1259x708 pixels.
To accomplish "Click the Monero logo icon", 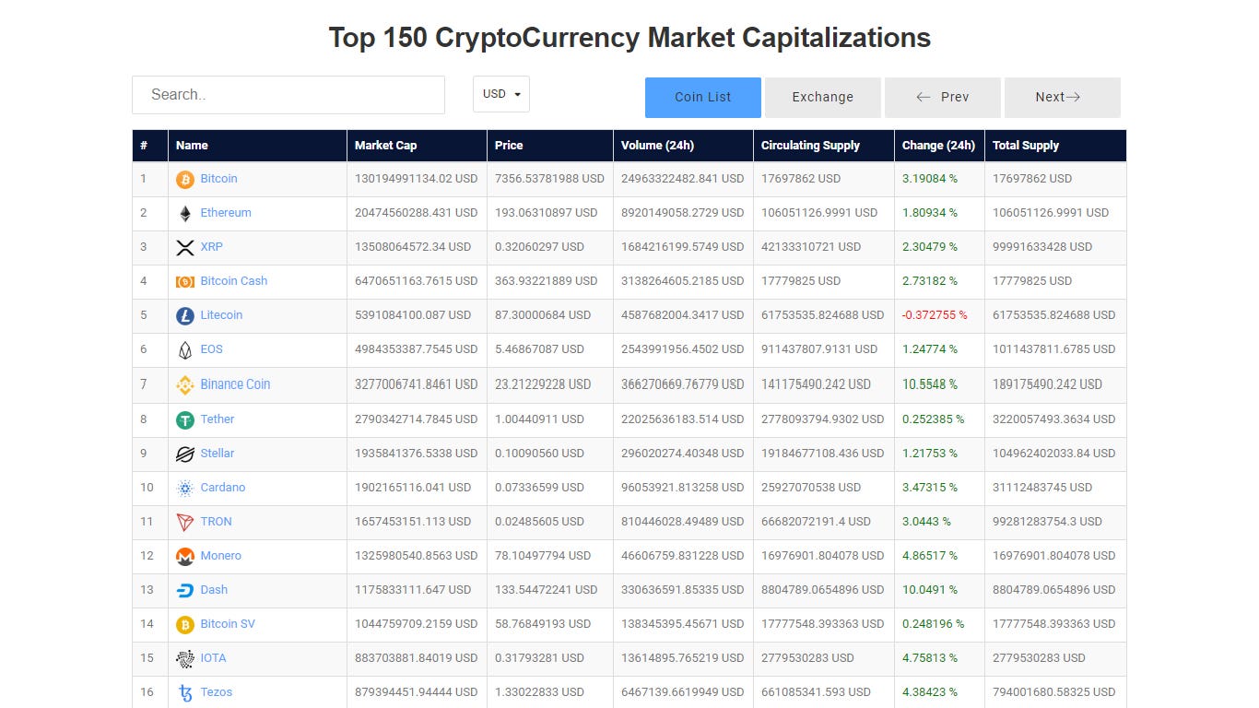I will pos(185,556).
